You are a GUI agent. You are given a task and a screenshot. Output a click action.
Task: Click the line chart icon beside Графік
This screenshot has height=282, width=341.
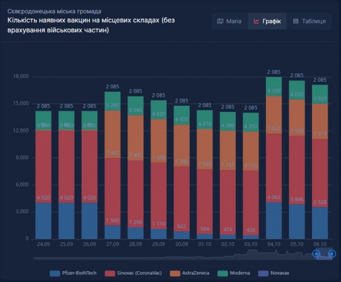tap(256, 21)
